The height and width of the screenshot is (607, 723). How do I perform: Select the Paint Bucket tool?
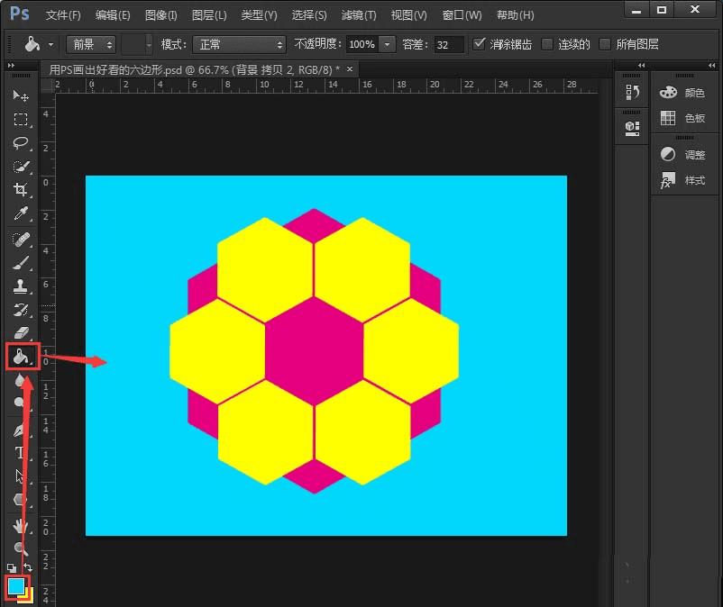pyautogui.click(x=20, y=357)
